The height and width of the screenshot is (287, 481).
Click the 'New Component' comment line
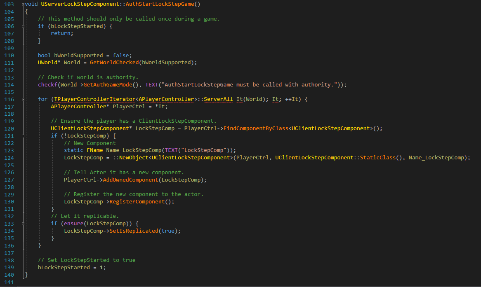[x=90, y=143]
